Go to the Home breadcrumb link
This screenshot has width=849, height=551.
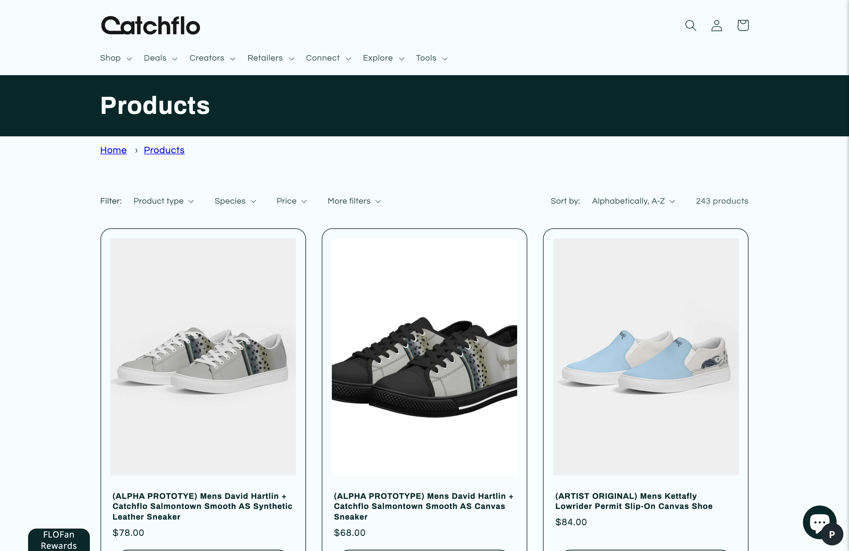coord(113,150)
